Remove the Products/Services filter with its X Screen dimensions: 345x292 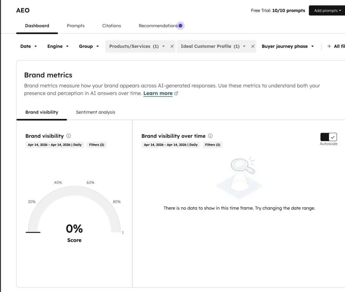172,46
